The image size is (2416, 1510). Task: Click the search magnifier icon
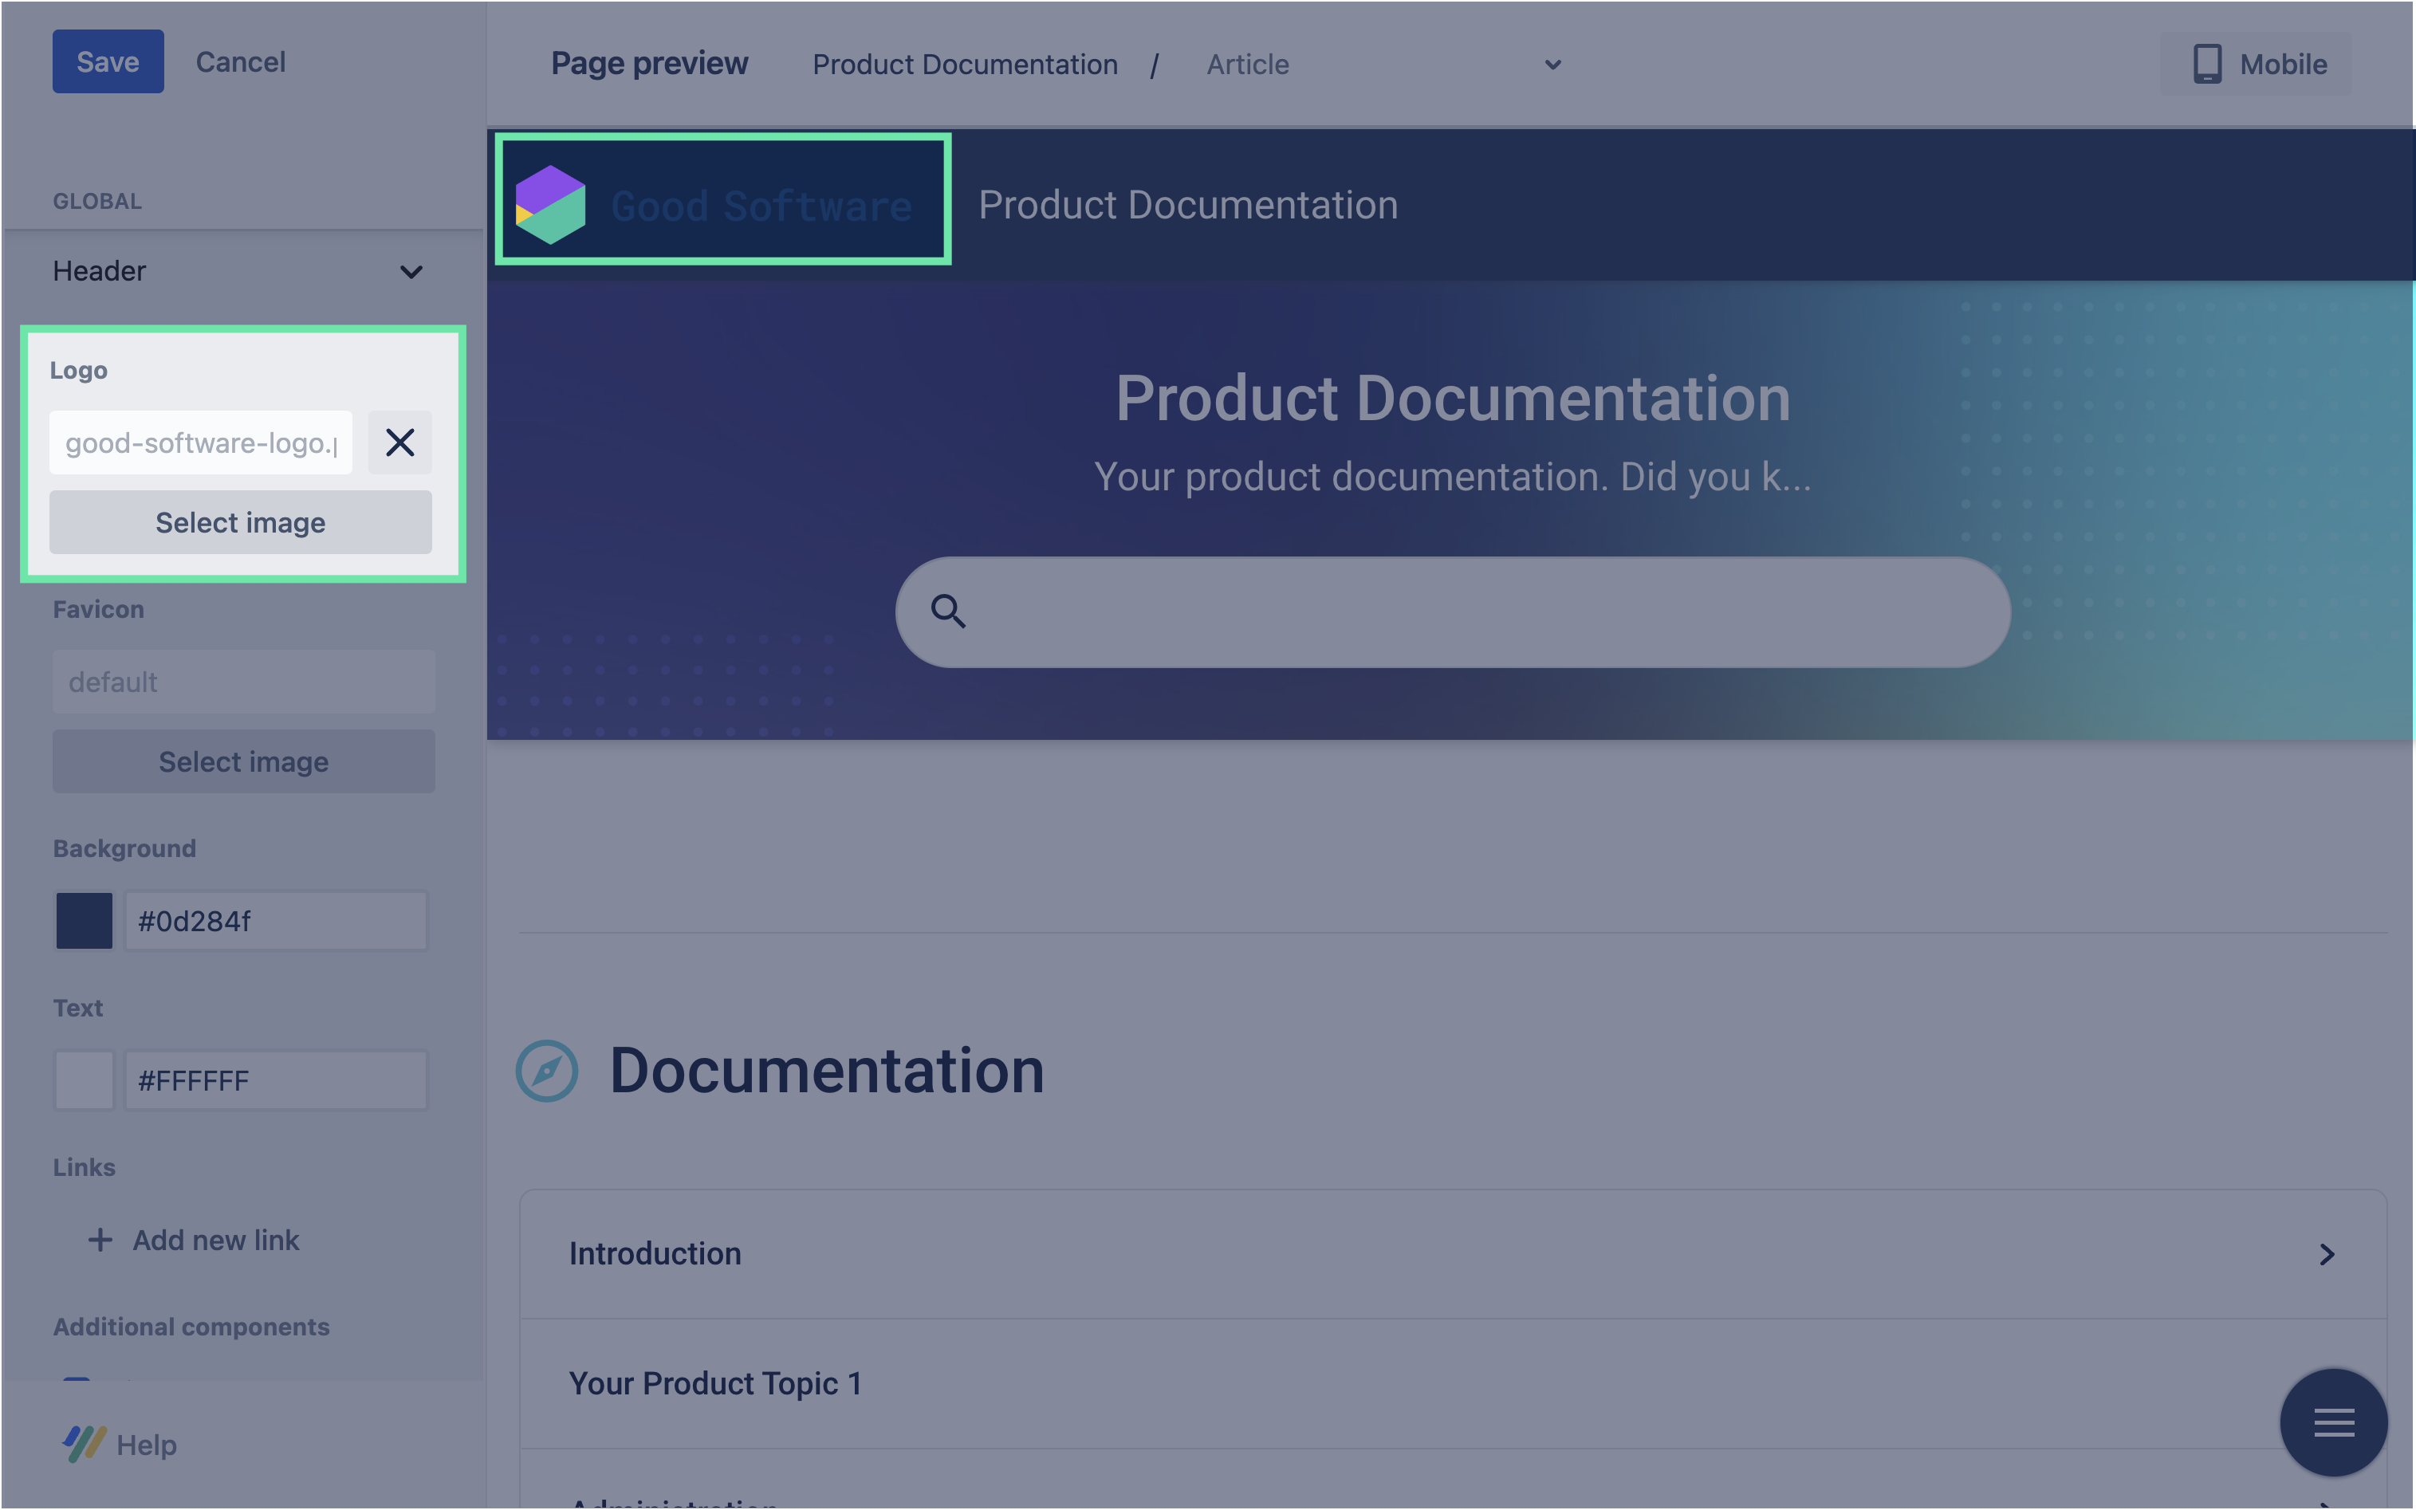[x=946, y=611]
